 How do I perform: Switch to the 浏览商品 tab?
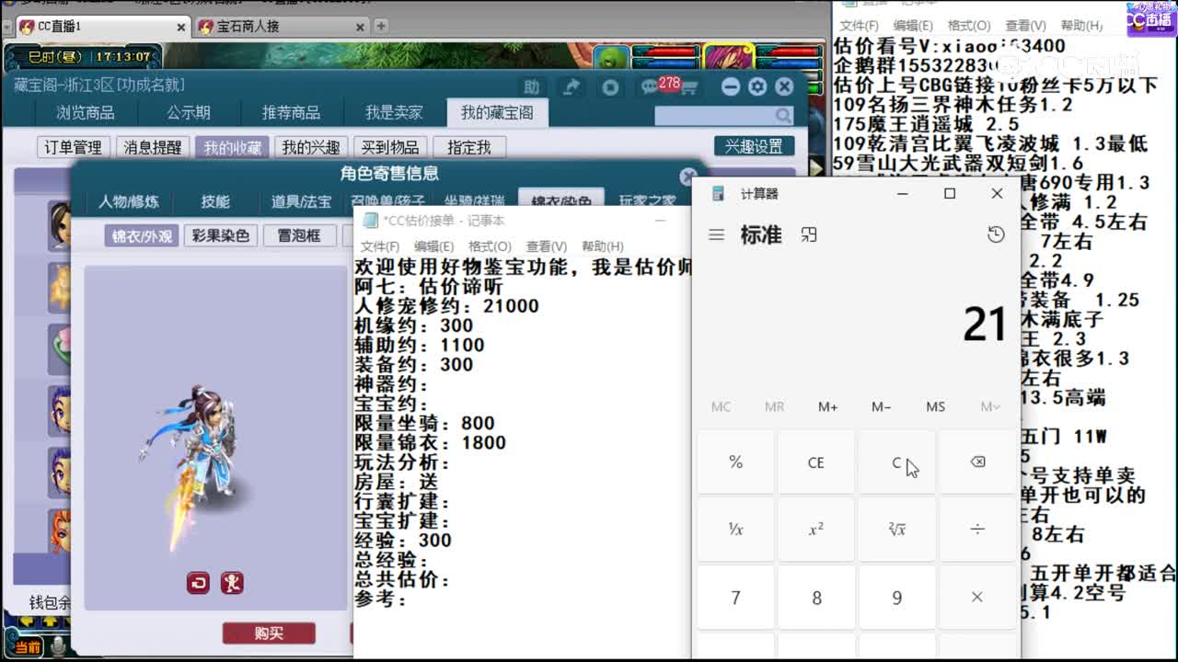point(86,113)
